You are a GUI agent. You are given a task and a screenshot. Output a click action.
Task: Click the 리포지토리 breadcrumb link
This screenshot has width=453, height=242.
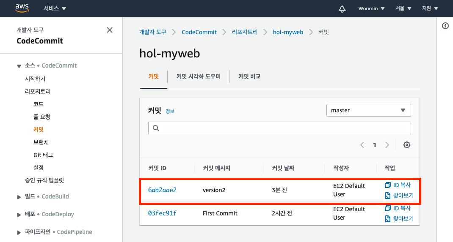pos(245,32)
